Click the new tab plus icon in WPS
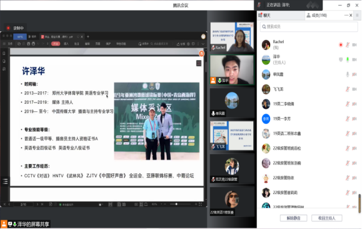The width and height of the screenshot is (362, 229). click(88, 36)
